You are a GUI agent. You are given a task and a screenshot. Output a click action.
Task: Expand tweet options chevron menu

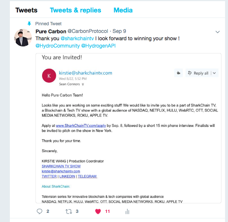tap(217, 32)
